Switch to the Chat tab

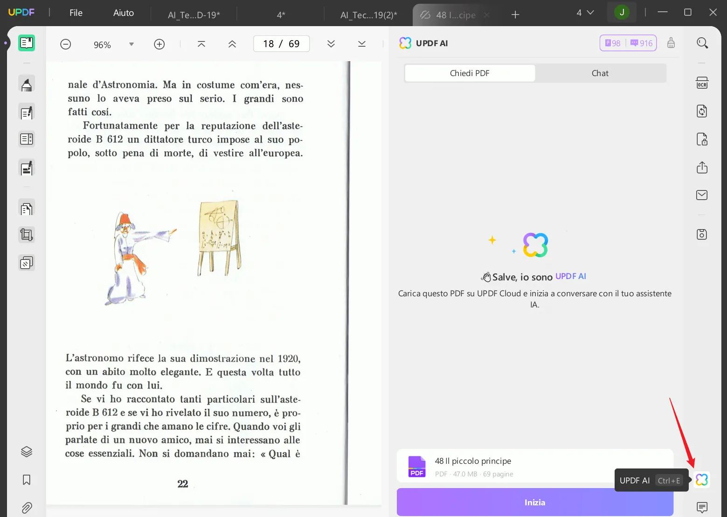tap(600, 73)
